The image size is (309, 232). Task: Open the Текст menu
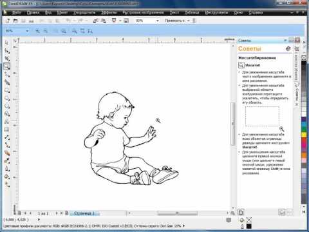[x=174, y=13]
